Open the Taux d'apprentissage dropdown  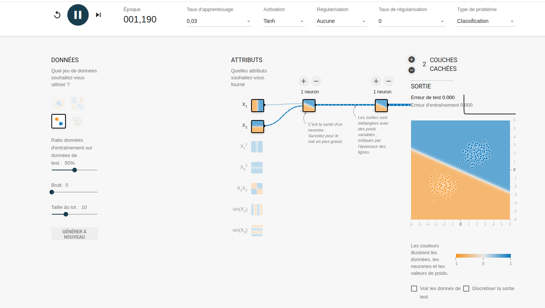click(219, 21)
